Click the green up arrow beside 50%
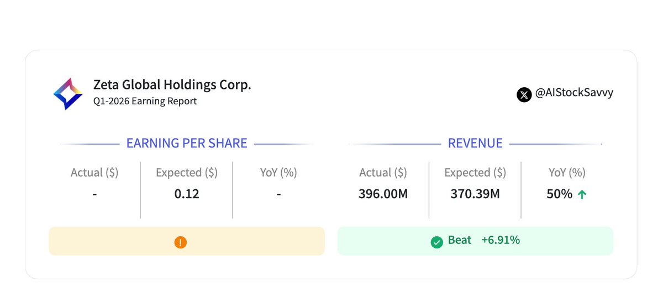This screenshot has height=303, width=663. click(x=582, y=194)
